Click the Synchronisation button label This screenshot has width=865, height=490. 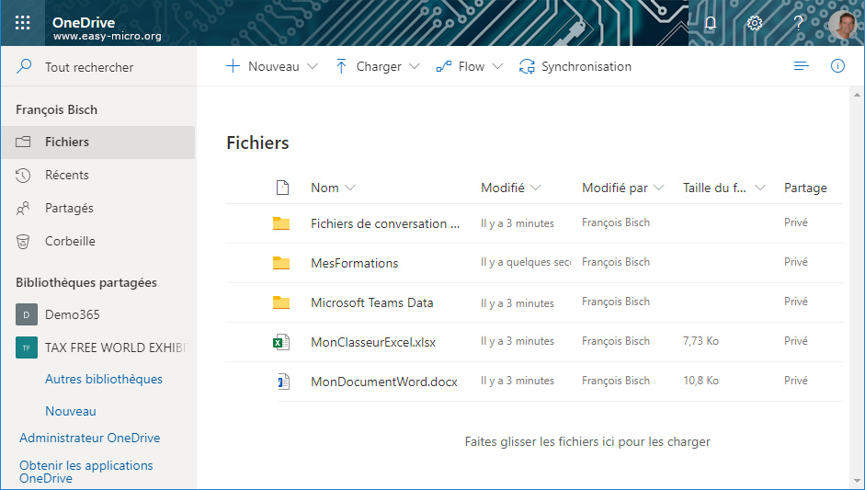[x=586, y=67]
